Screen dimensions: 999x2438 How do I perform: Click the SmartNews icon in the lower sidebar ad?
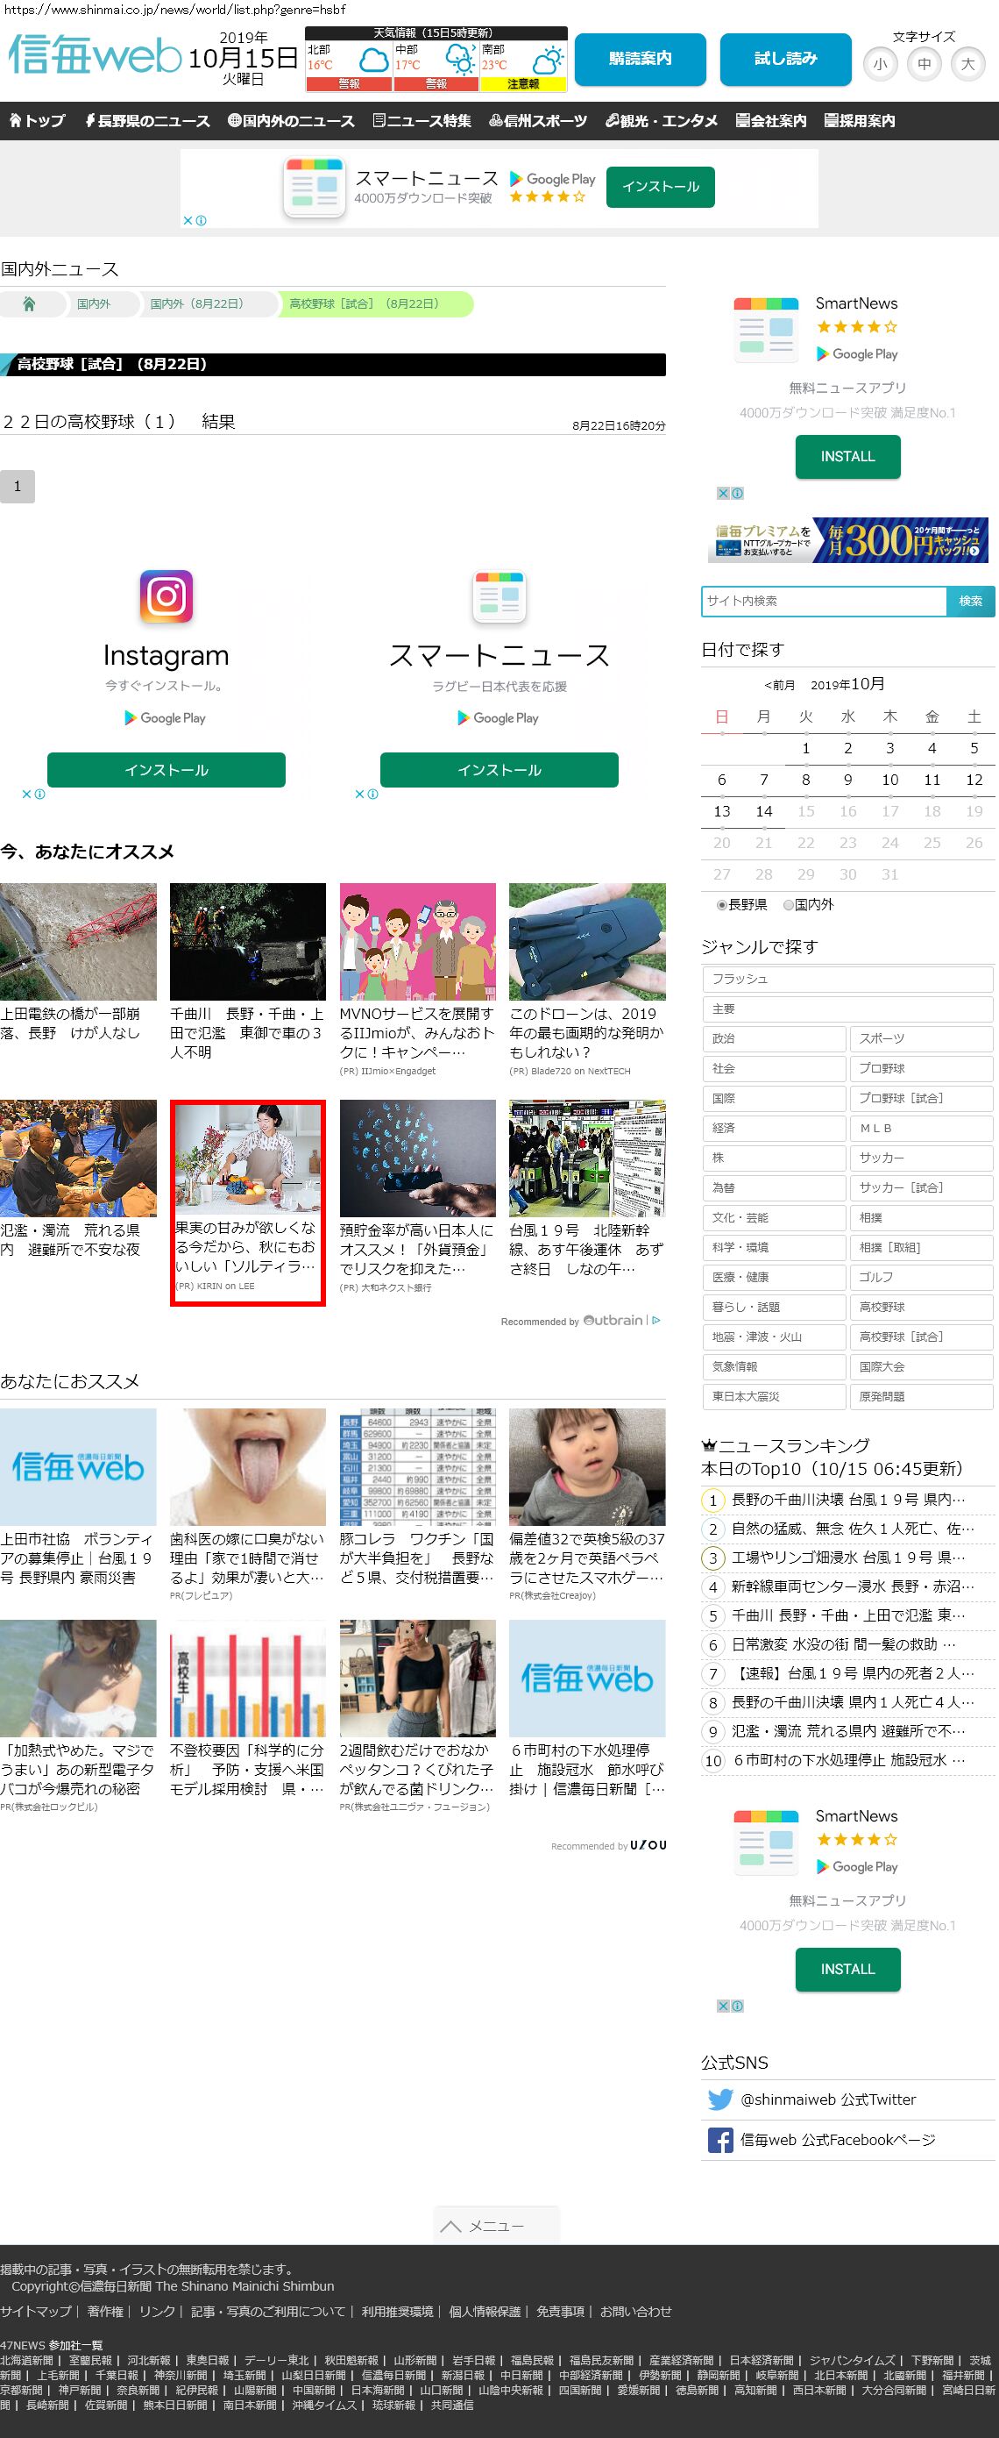[x=766, y=1842]
